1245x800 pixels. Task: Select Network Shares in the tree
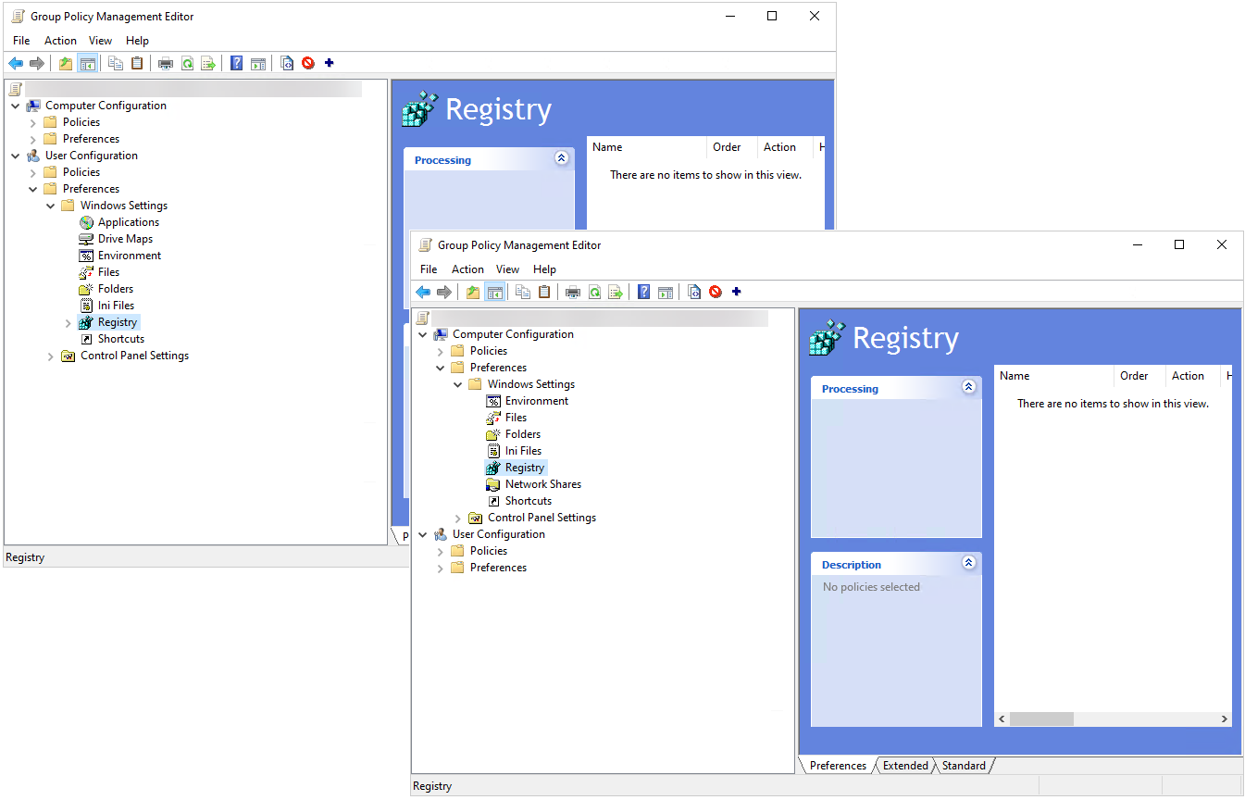pyautogui.click(x=542, y=484)
